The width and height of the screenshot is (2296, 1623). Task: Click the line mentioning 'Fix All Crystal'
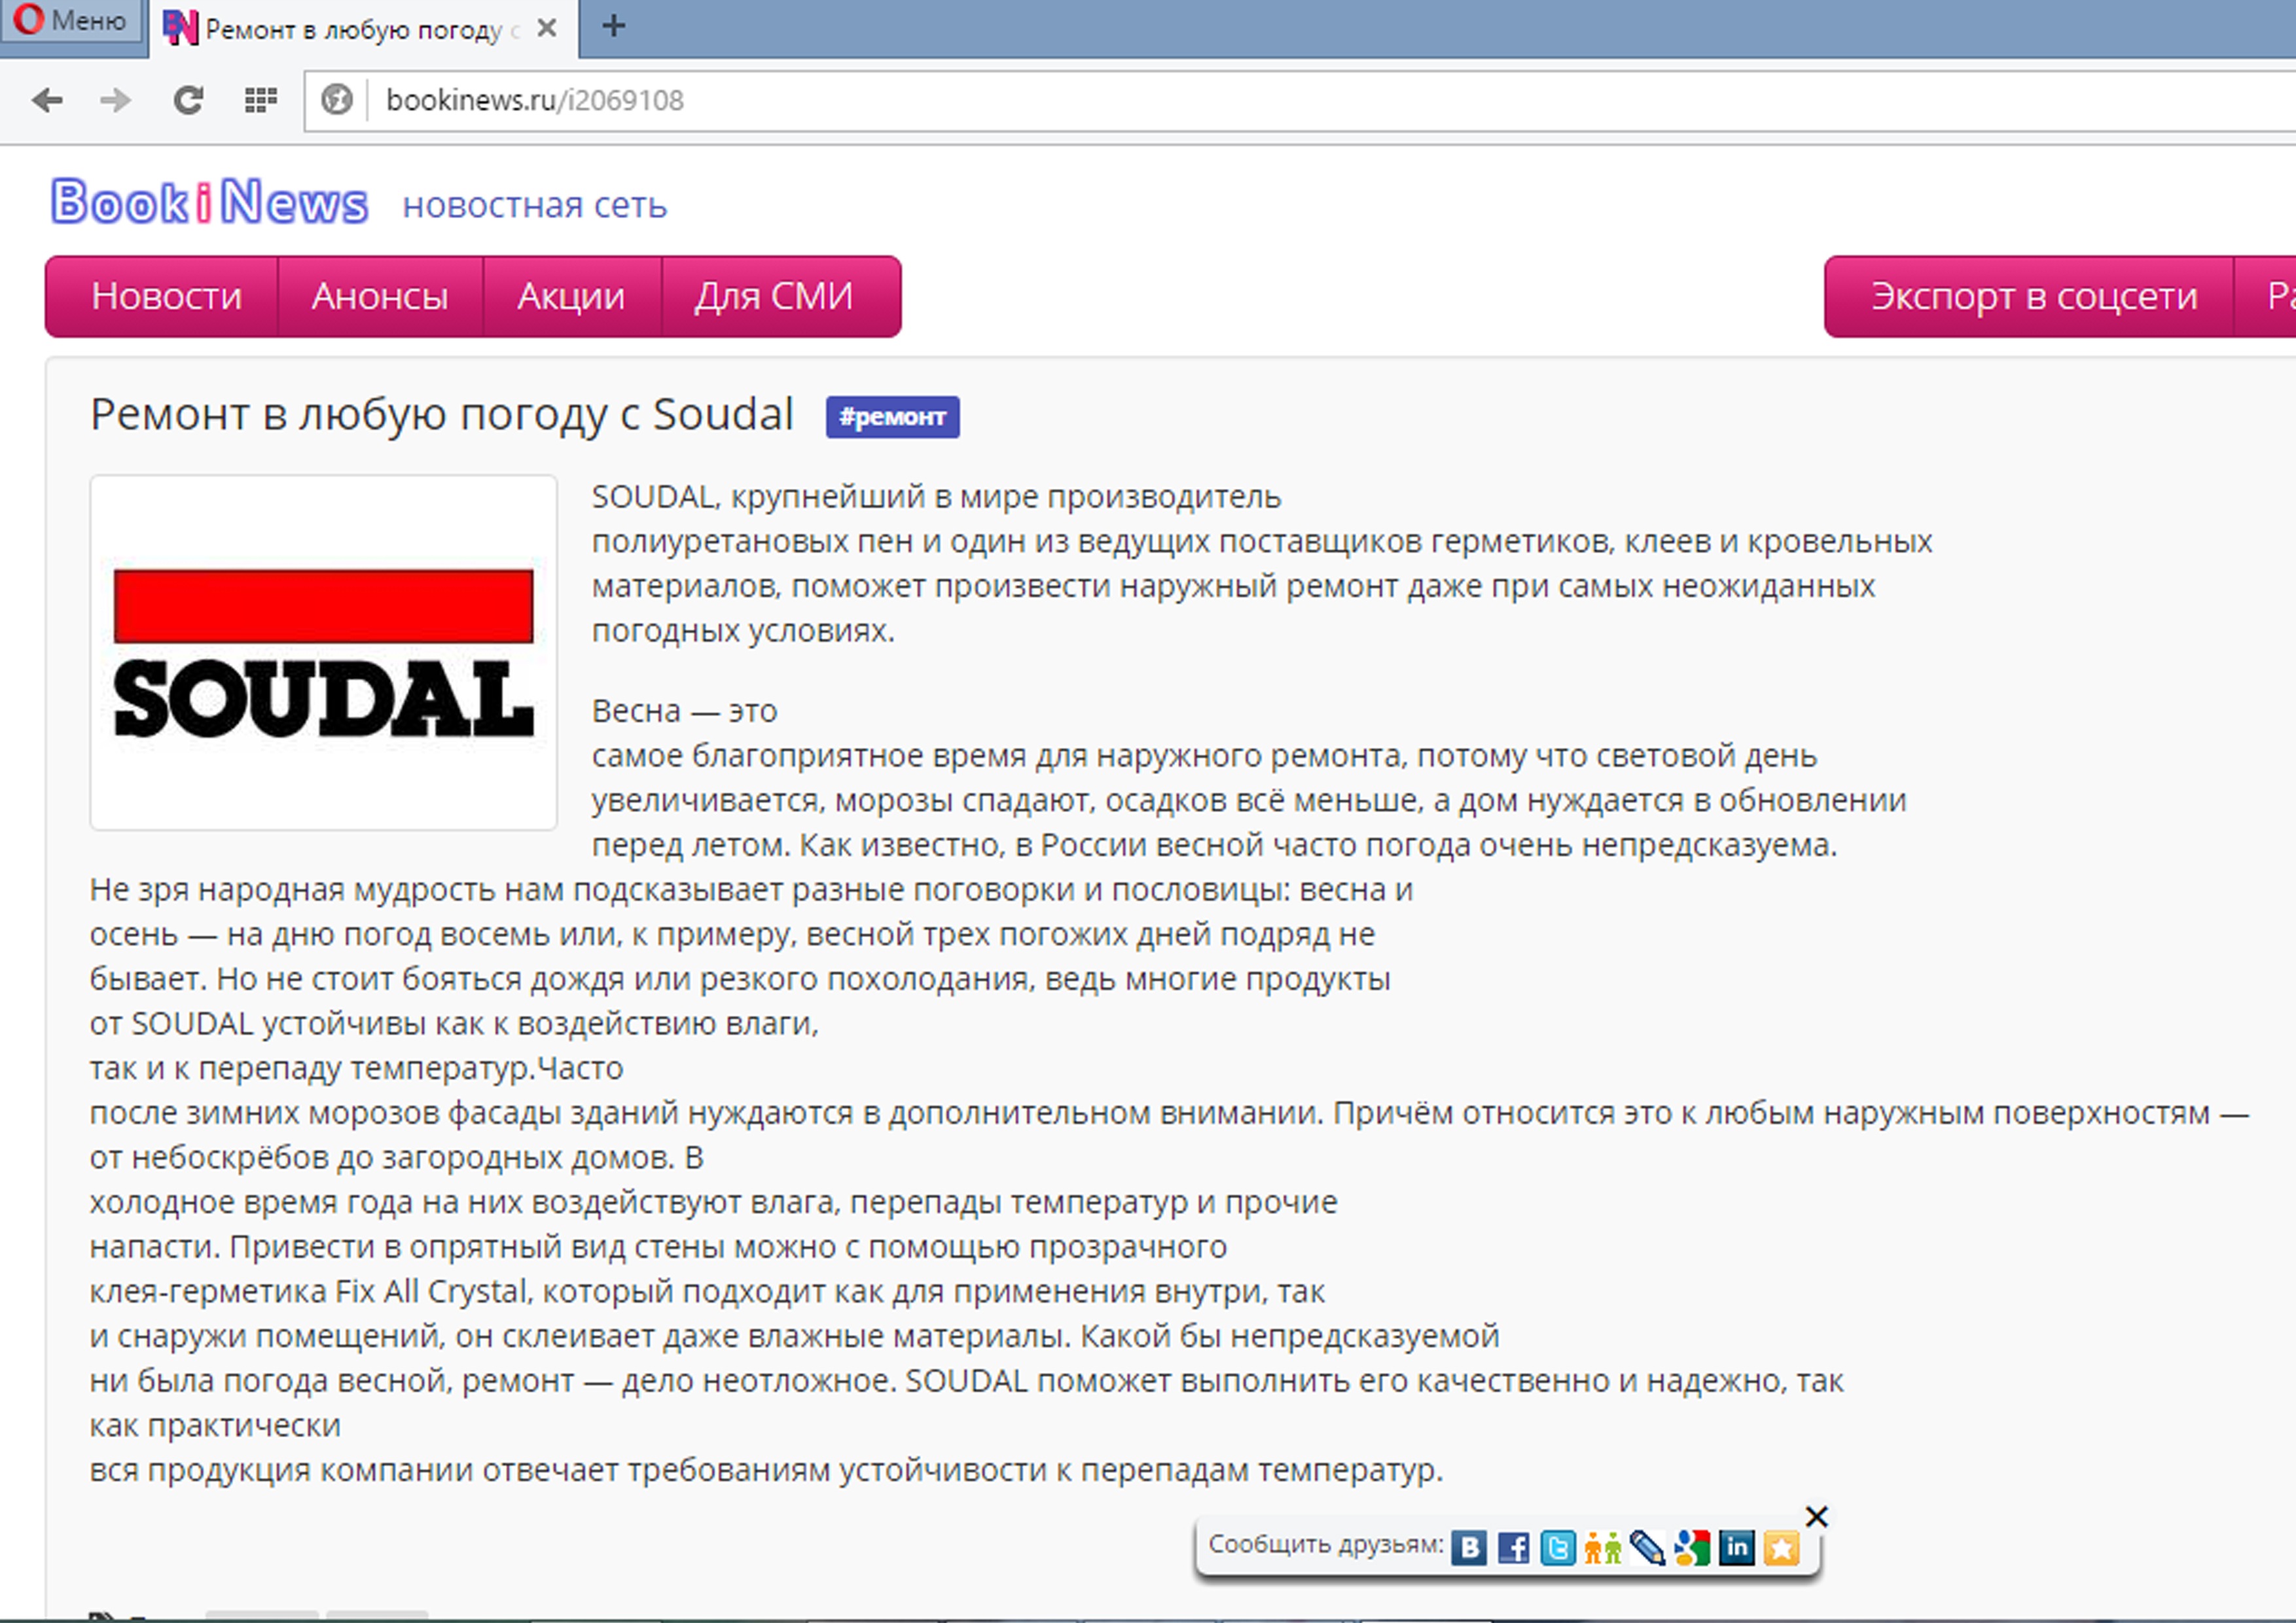[707, 1292]
